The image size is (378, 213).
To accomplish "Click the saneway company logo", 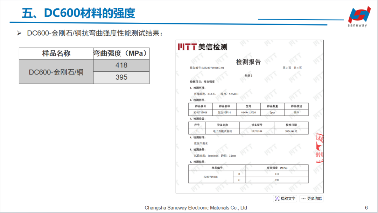I will (359, 17).
